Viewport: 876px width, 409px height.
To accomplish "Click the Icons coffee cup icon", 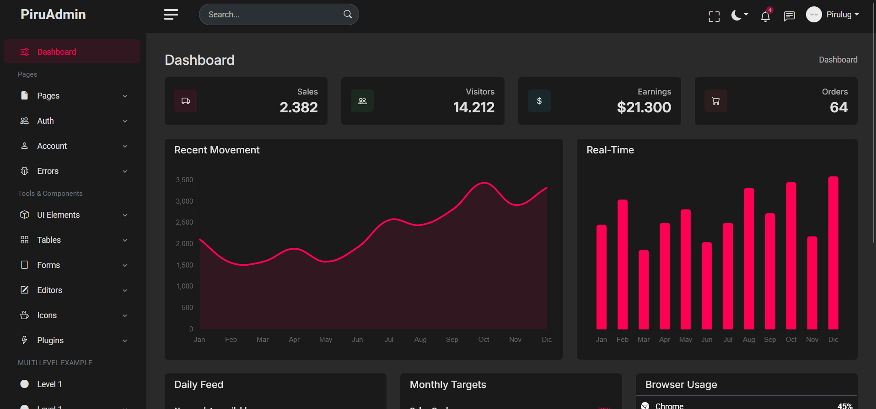I will click(x=25, y=315).
